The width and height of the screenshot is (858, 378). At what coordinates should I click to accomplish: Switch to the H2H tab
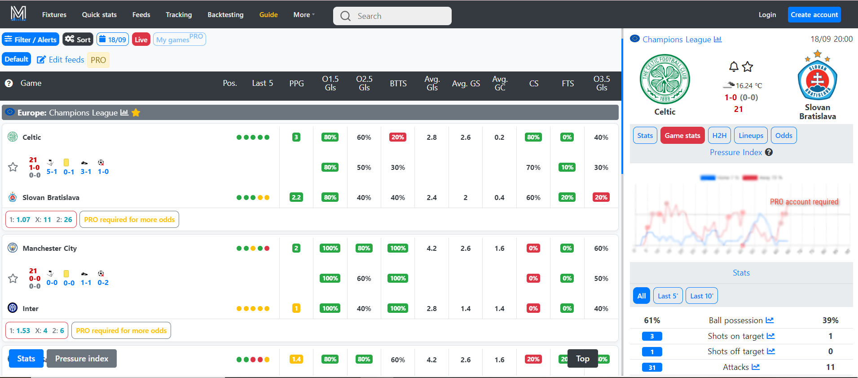[x=719, y=135]
